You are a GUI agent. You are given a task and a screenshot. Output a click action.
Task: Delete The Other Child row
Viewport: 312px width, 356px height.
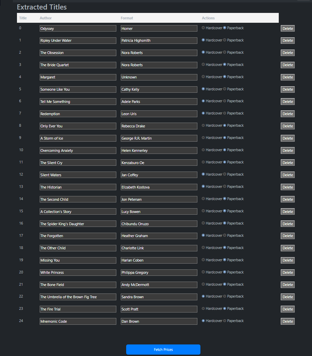click(288, 248)
